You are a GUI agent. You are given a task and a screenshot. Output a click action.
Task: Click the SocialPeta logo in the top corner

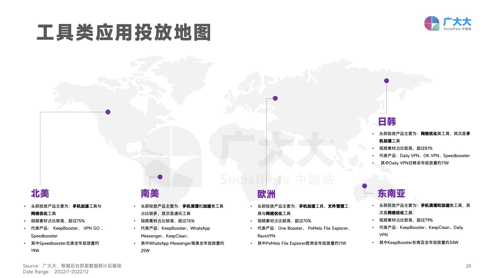click(x=448, y=24)
